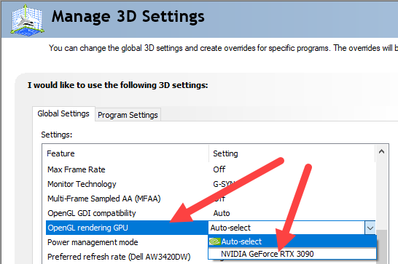398x264 pixels.
Task: Click the Off value for Max Frame Rate
Action: pyautogui.click(x=219, y=169)
